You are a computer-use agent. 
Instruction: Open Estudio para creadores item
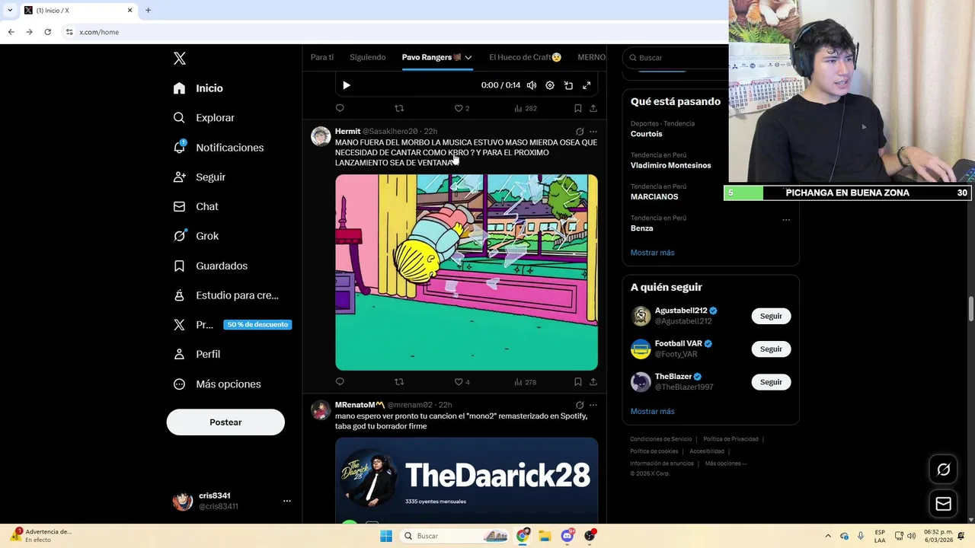[x=225, y=295]
